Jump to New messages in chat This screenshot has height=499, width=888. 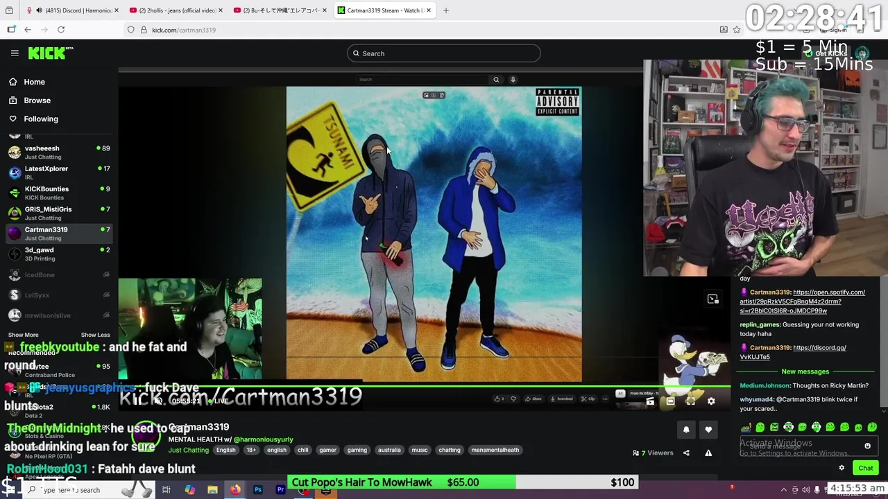tap(805, 371)
